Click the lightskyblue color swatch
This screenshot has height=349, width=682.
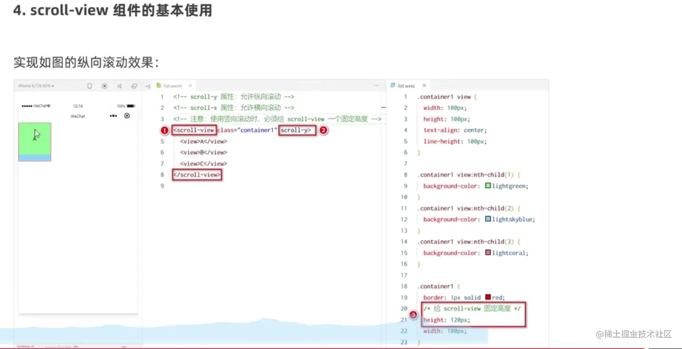(488, 219)
